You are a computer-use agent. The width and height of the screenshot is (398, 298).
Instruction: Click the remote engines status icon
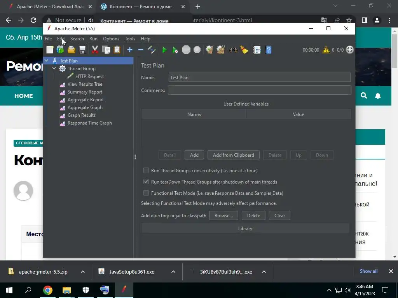click(x=350, y=50)
